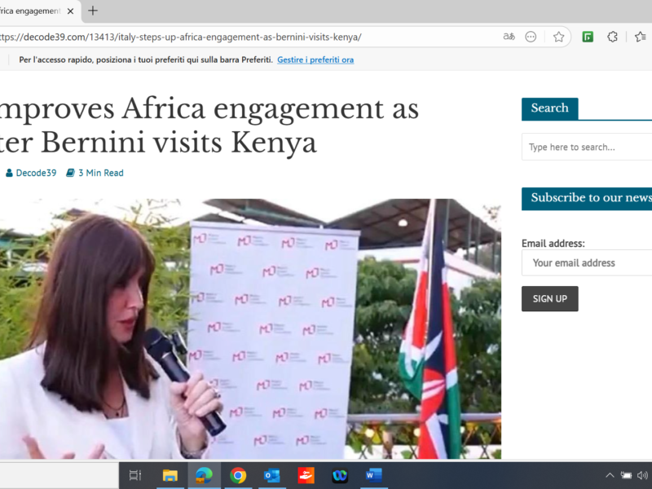Open File Explorer from the taskbar
The width and height of the screenshot is (652, 489).
pos(169,475)
